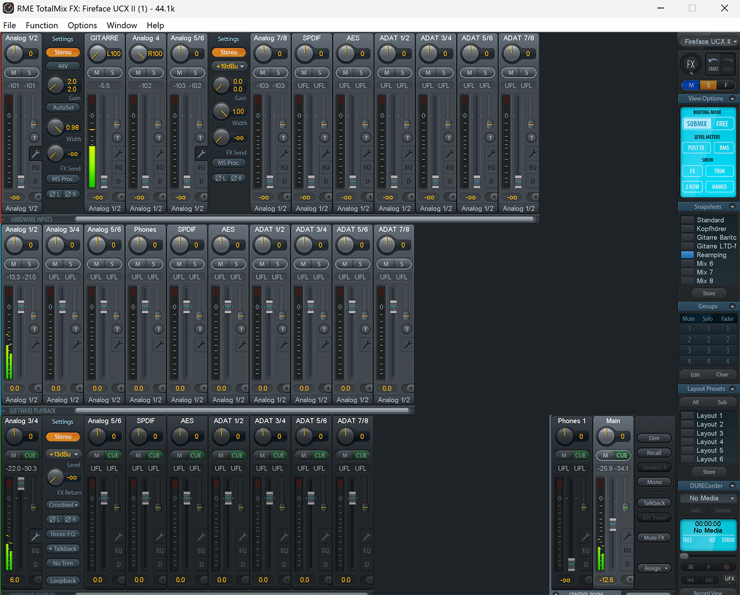Image resolution: width=740 pixels, height=595 pixels.
Task: Open wrench settings on hardware input Analog 4
Action: coord(159,153)
